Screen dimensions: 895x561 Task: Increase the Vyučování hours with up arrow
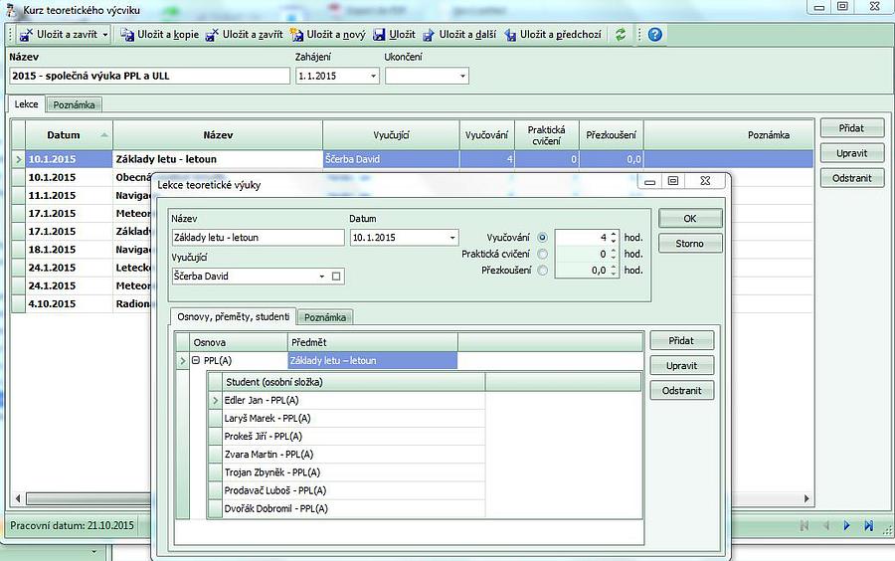tap(614, 234)
